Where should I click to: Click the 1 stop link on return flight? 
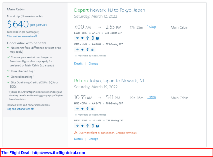point(151,97)
